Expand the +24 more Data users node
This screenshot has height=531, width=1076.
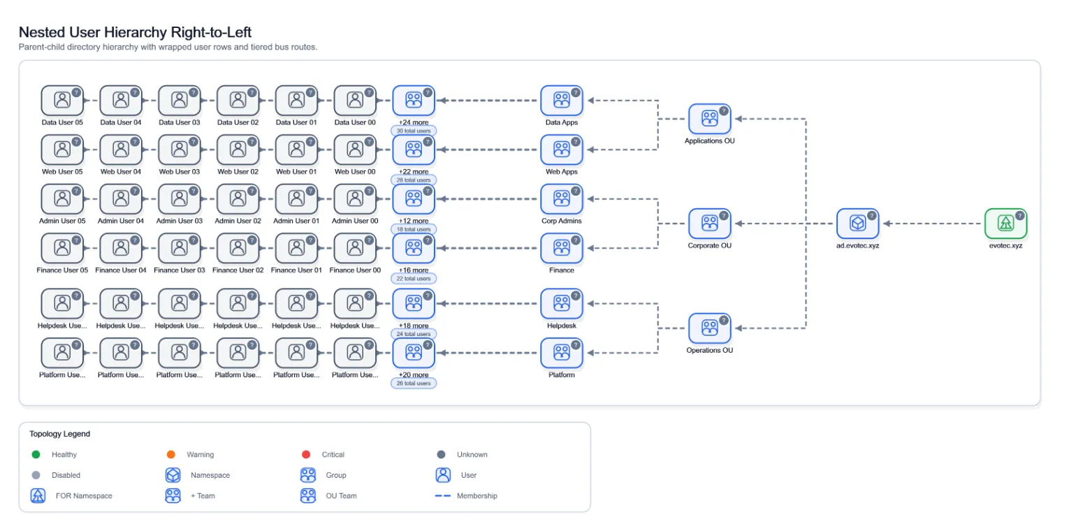(414, 101)
